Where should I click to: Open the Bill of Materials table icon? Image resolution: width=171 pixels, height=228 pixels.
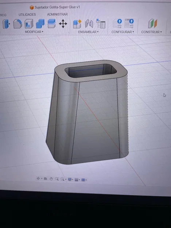(101, 24)
